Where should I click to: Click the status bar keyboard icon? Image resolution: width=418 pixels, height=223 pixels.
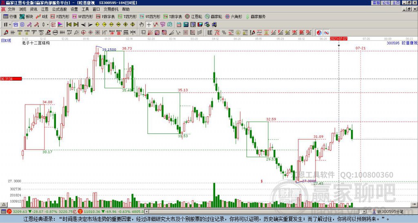(3, 212)
